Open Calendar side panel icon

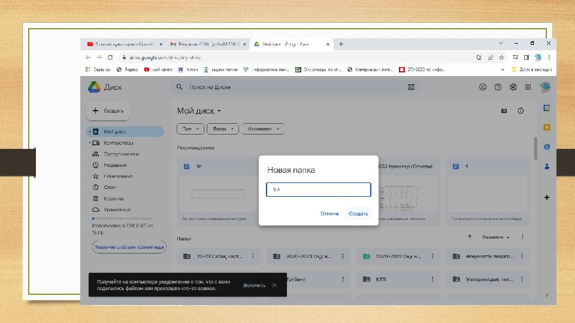[547, 108]
